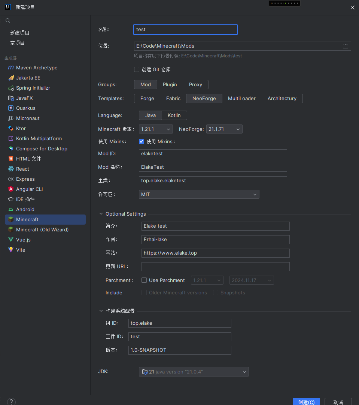
Task: Click the 主类 input field
Action: 213,181
